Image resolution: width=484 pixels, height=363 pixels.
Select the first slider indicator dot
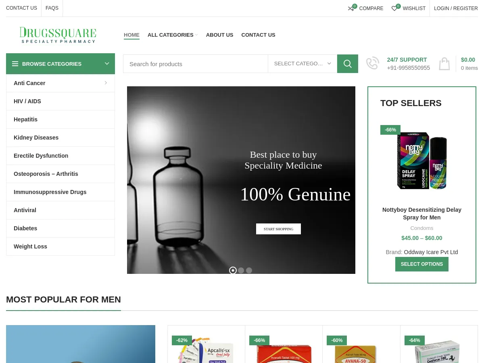point(233,270)
